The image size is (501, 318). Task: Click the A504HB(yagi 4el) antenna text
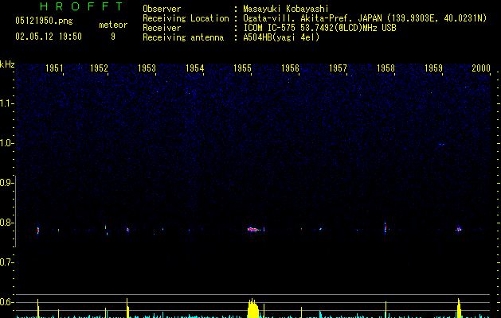281,37
